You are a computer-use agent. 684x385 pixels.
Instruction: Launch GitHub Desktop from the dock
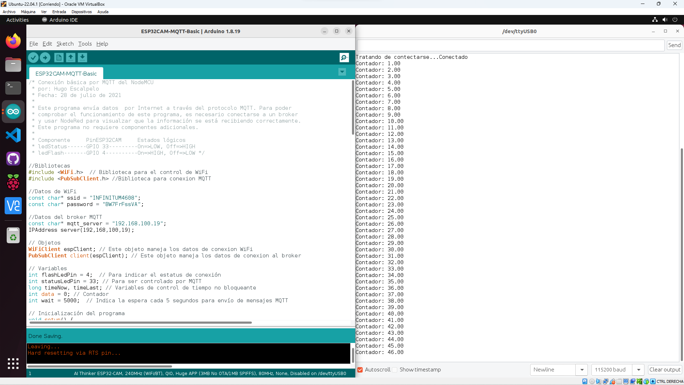[13, 159]
